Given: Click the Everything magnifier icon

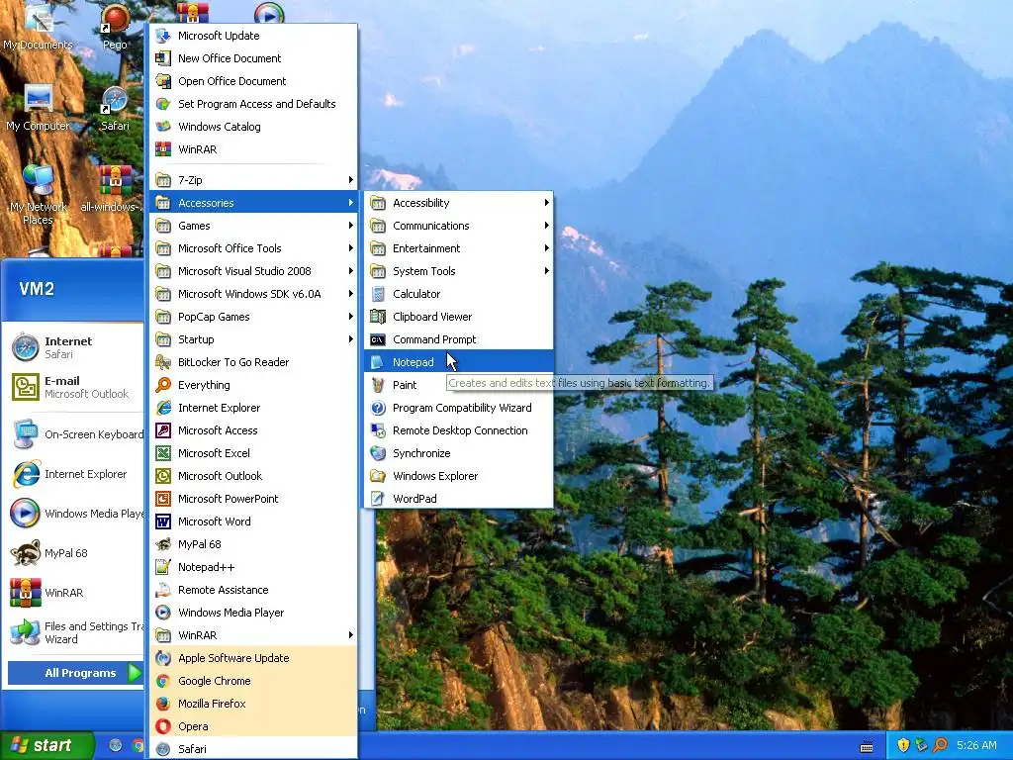Looking at the screenshot, I should (163, 385).
